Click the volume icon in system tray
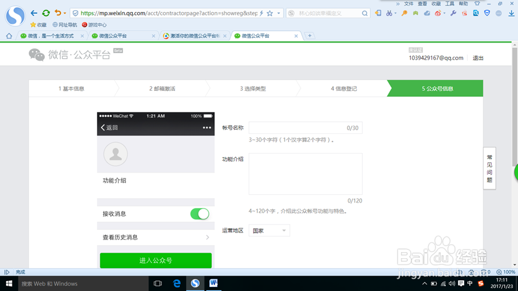Image resolution: width=518 pixels, height=291 pixels. click(x=452, y=283)
